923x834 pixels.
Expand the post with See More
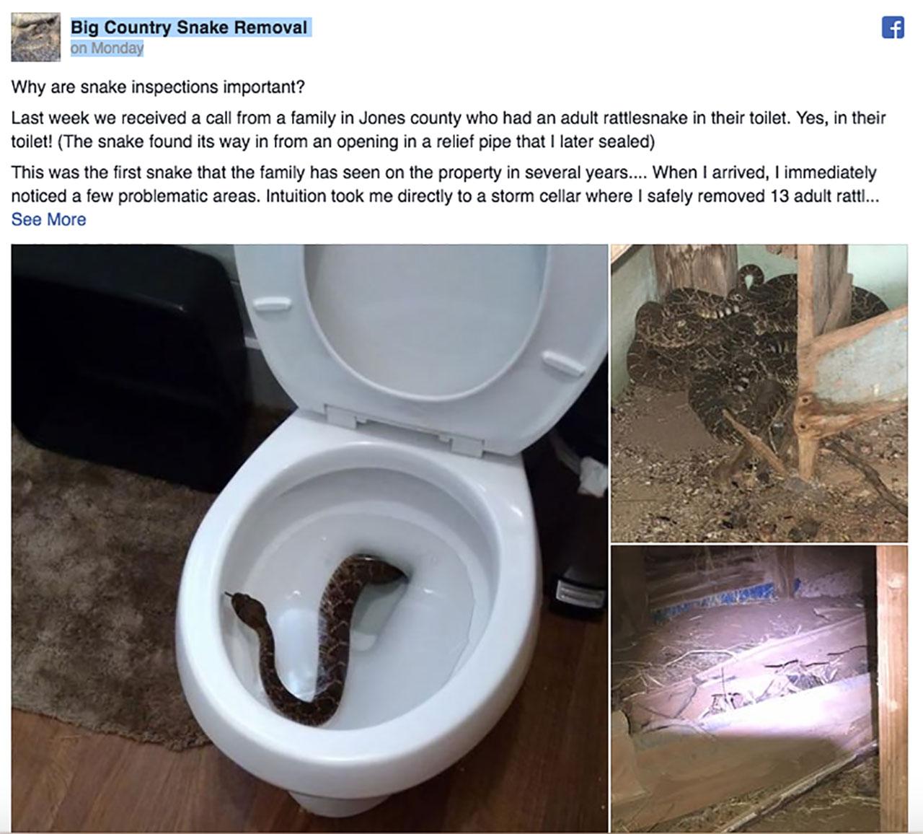(x=48, y=219)
